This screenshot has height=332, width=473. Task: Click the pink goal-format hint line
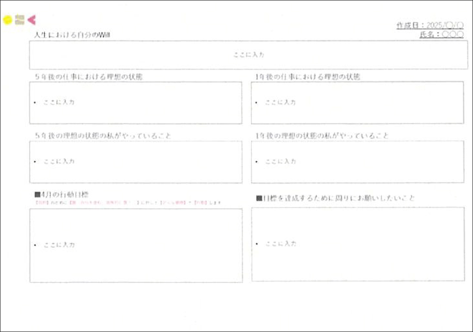[128, 203]
